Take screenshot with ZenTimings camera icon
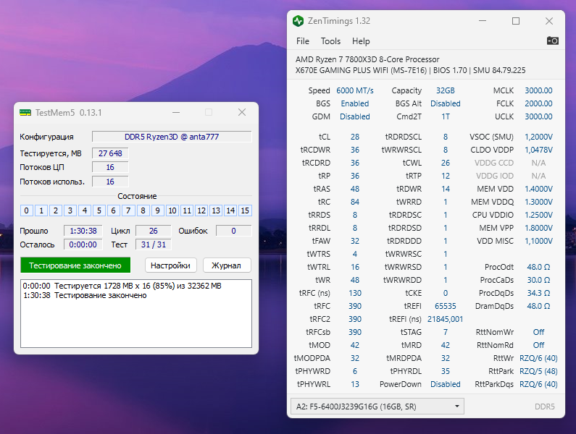Screen dimensions: 576x434 pyautogui.click(x=553, y=41)
